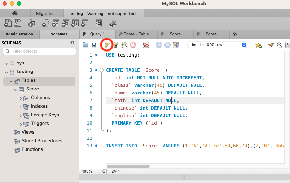Expand the Triggers node

21,125
